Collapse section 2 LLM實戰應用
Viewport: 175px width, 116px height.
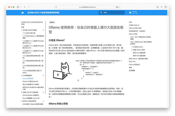click(x=43, y=75)
